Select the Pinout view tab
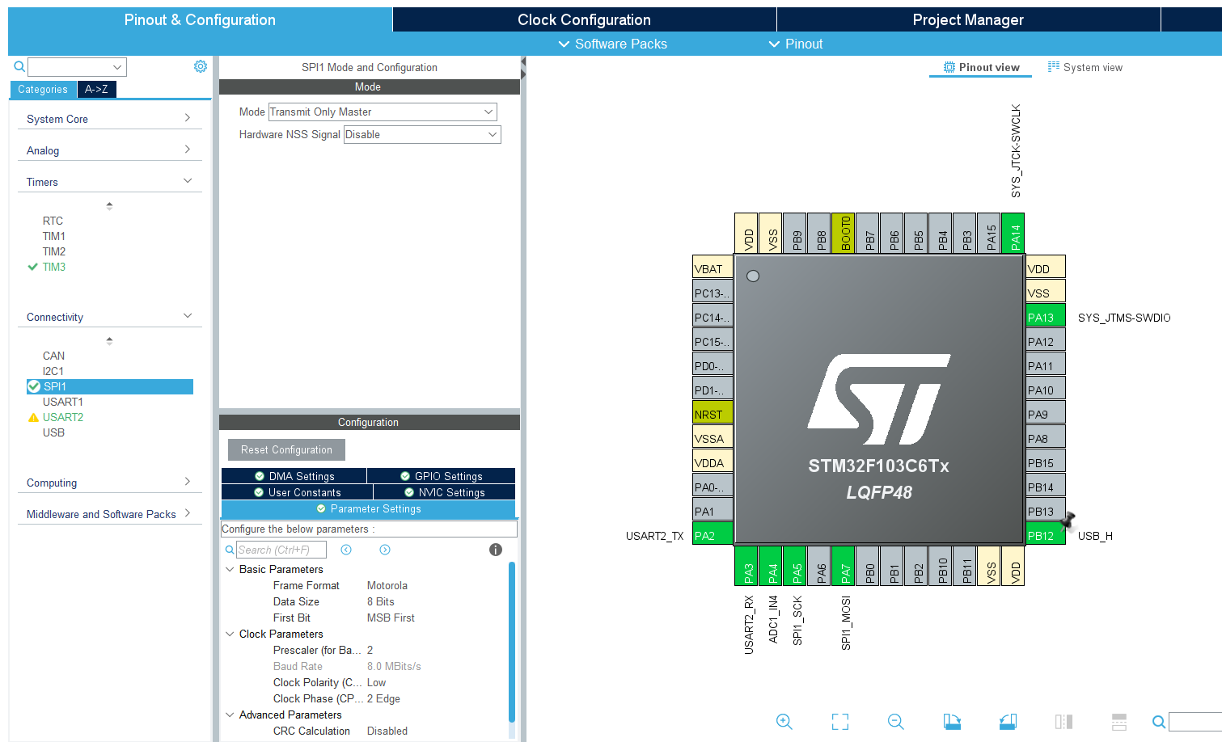Image resolution: width=1222 pixels, height=742 pixels. [981, 67]
